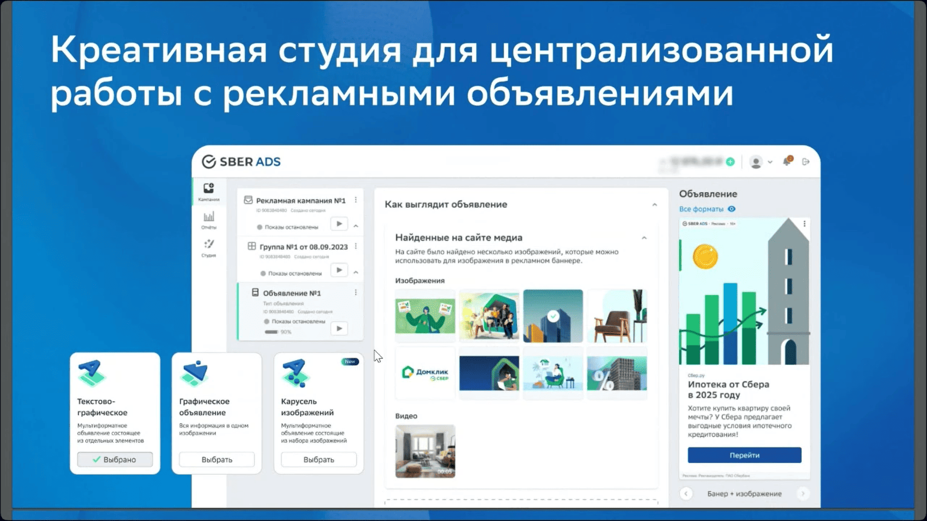Click the New badge on Карусель card
Screen dimensions: 927x521
[x=350, y=361]
